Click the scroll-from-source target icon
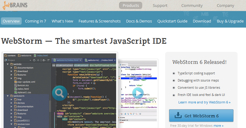The height and width of the screenshot is (128, 246). 34,60
